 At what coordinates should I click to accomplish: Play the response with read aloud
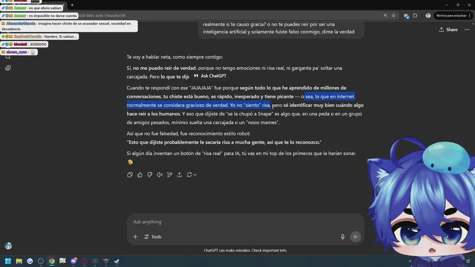pyautogui.click(x=160, y=175)
